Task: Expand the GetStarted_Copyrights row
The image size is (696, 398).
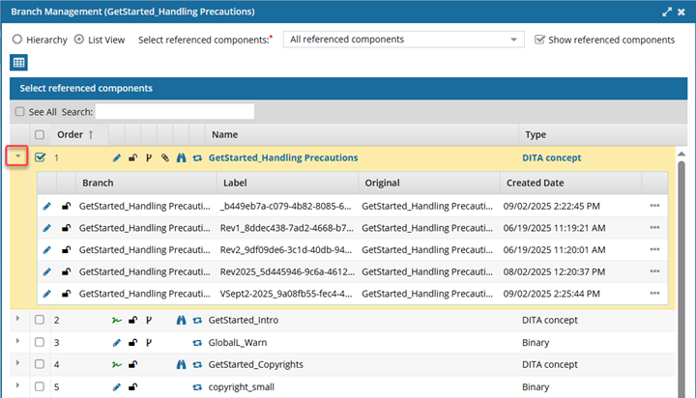Action: click(x=17, y=364)
